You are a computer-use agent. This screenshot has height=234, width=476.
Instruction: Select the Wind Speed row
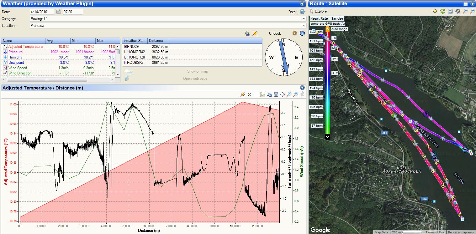(x=58, y=68)
